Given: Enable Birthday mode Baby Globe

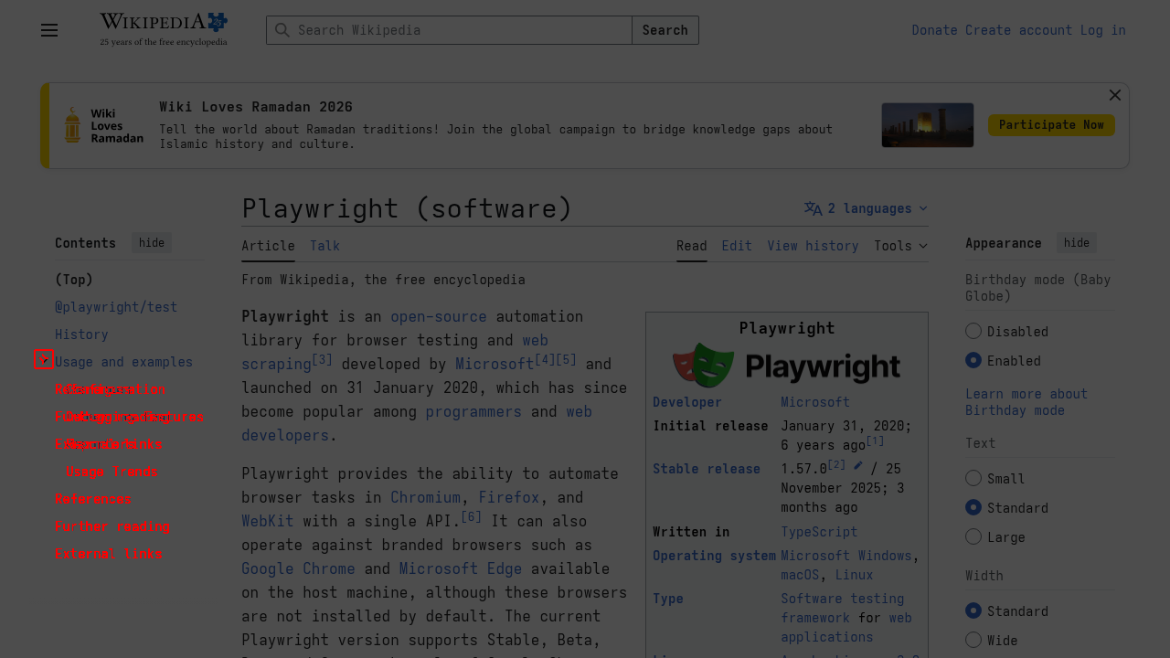Looking at the screenshot, I should 973,360.
